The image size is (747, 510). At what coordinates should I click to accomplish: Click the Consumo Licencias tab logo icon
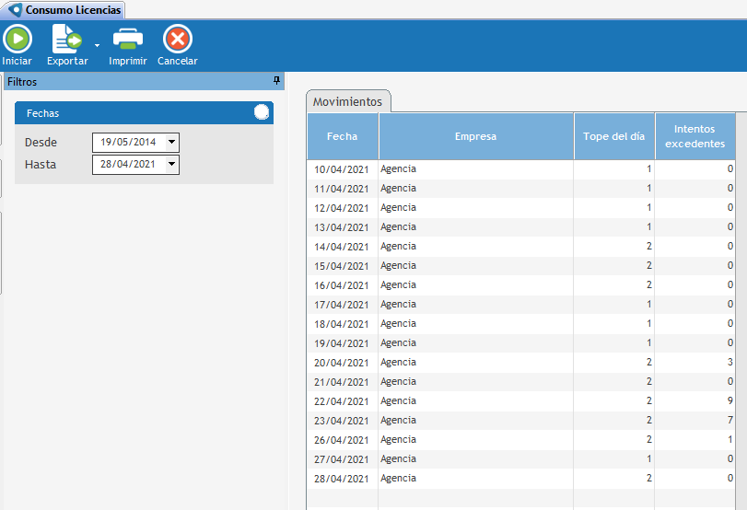(15, 10)
